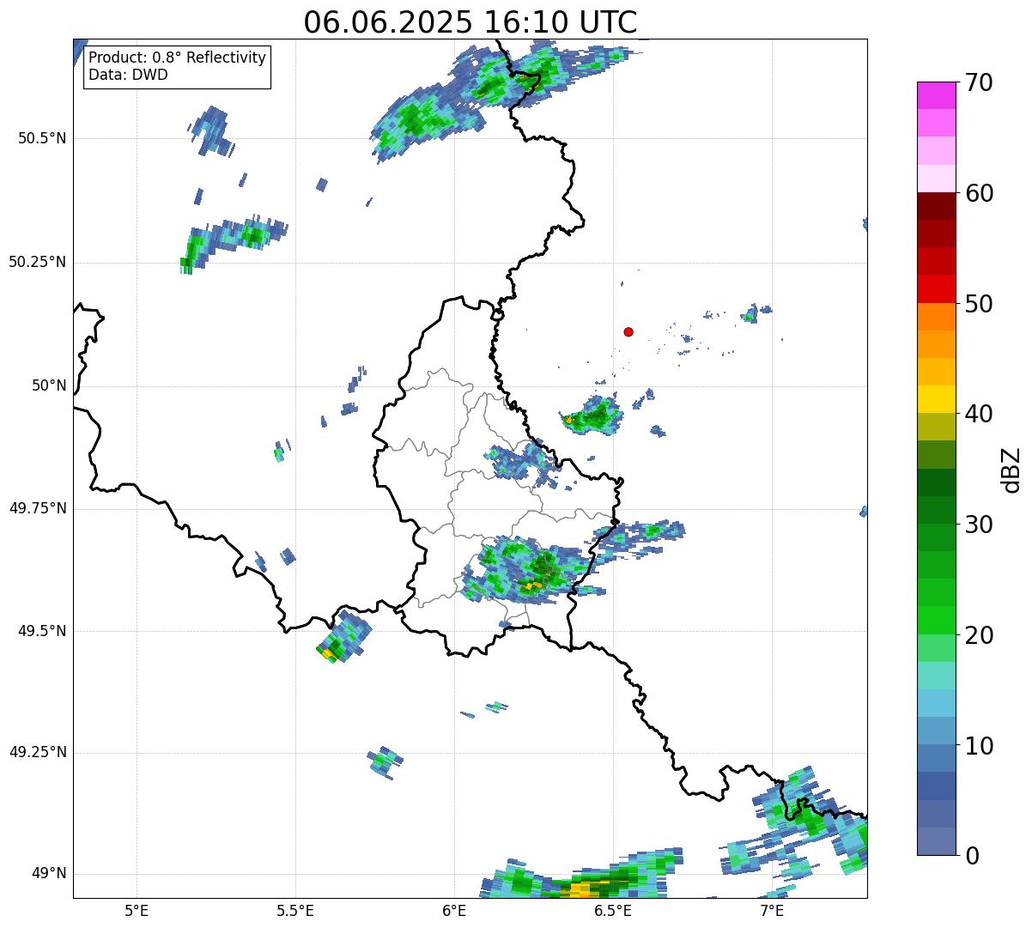Viewport: 1032px width, 928px height.
Task: Click the "Data: DWD" text
Action: coord(128,75)
